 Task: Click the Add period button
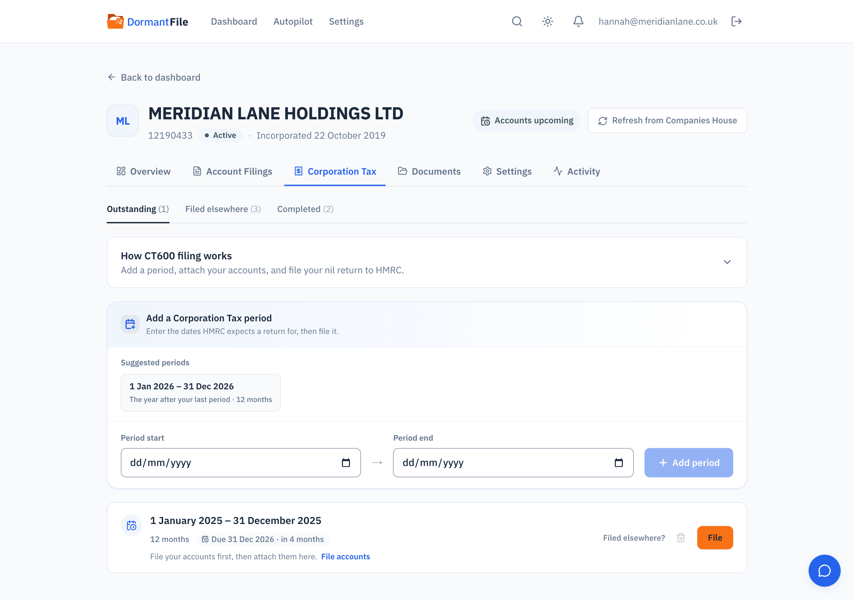[689, 462]
